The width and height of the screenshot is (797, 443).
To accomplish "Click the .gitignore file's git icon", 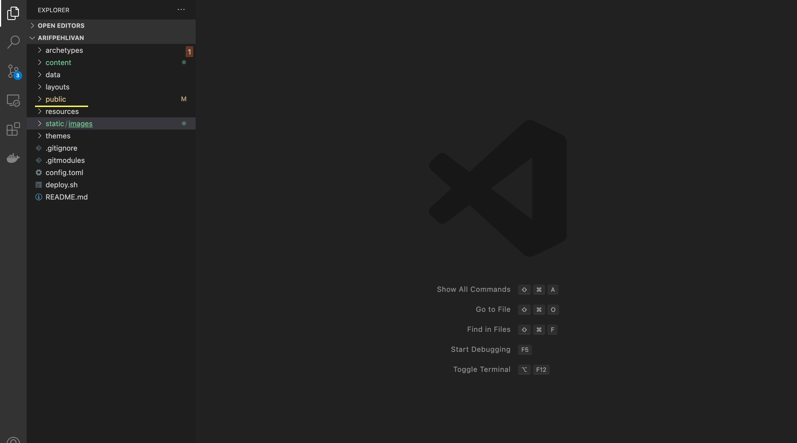I will tap(39, 148).
